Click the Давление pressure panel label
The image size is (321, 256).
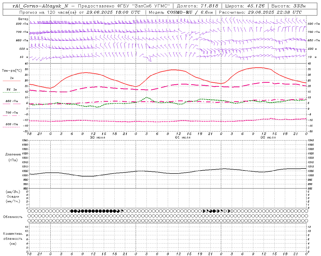point(13,154)
